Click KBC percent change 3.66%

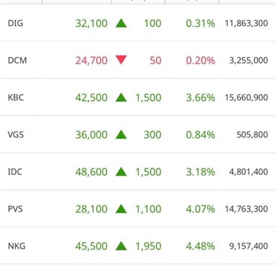[x=200, y=97]
